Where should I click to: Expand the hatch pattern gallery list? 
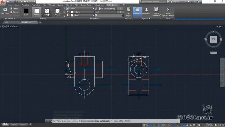pyautogui.click(x=64, y=16)
